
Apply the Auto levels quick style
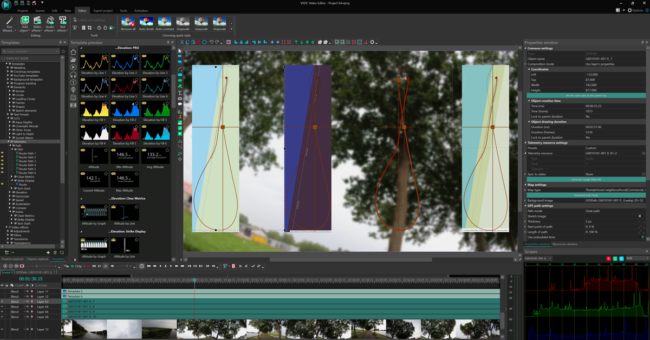(146, 23)
